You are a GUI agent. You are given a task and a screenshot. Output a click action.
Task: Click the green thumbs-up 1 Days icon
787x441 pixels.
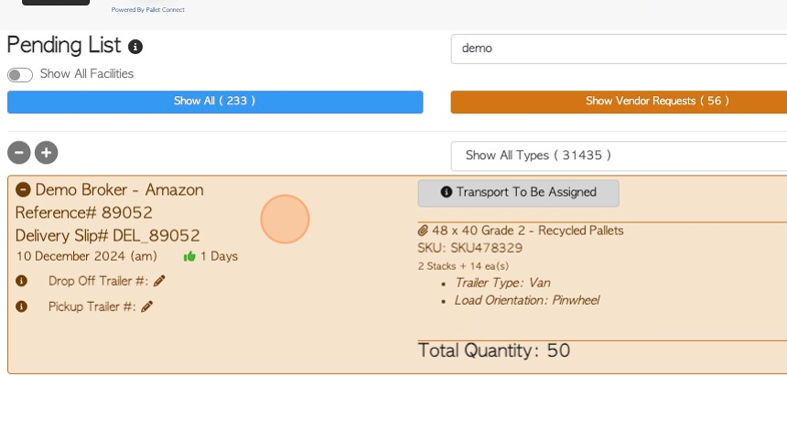189,256
